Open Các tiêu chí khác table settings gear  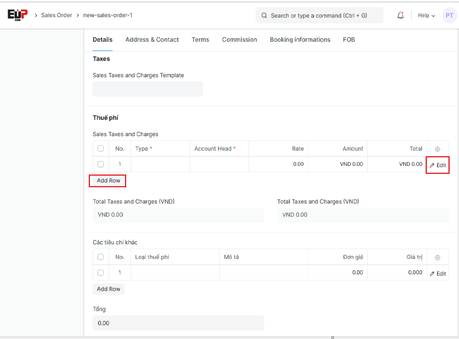click(x=438, y=258)
